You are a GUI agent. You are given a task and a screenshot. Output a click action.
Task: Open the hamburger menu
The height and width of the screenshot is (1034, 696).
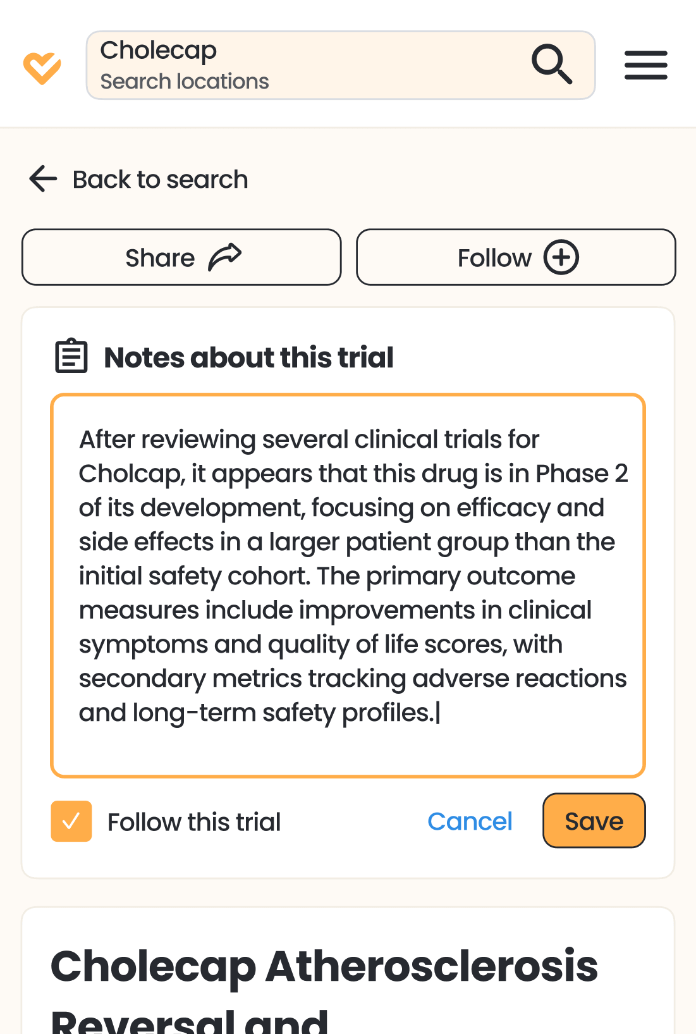(645, 65)
